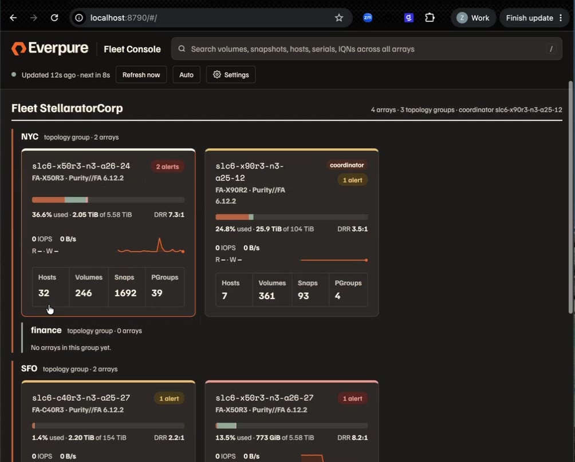The height and width of the screenshot is (462, 575).
Task: Click the Refresh now button
Action: pyautogui.click(x=141, y=75)
